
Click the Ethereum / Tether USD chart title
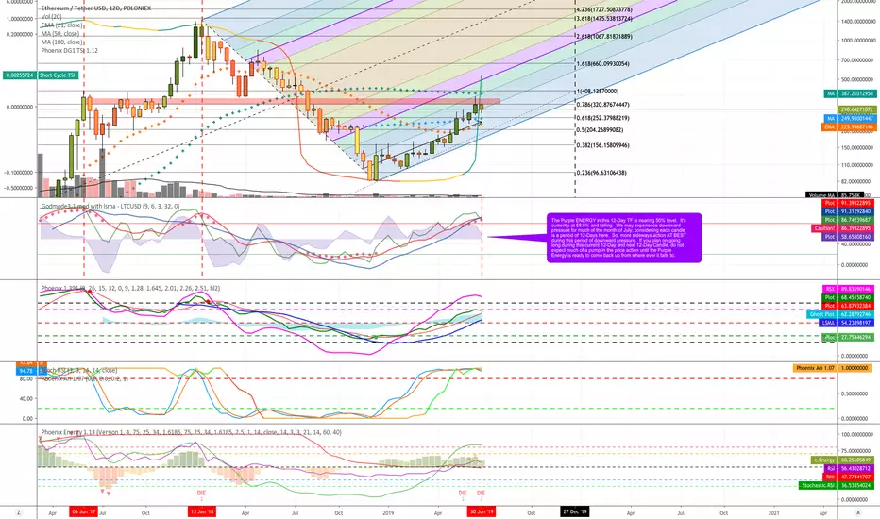[95, 8]
